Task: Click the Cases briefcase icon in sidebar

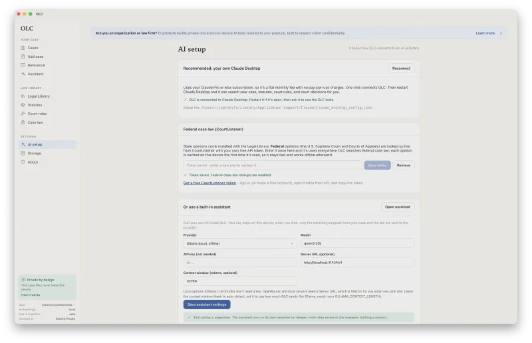Action: click(x=23, y=48)
